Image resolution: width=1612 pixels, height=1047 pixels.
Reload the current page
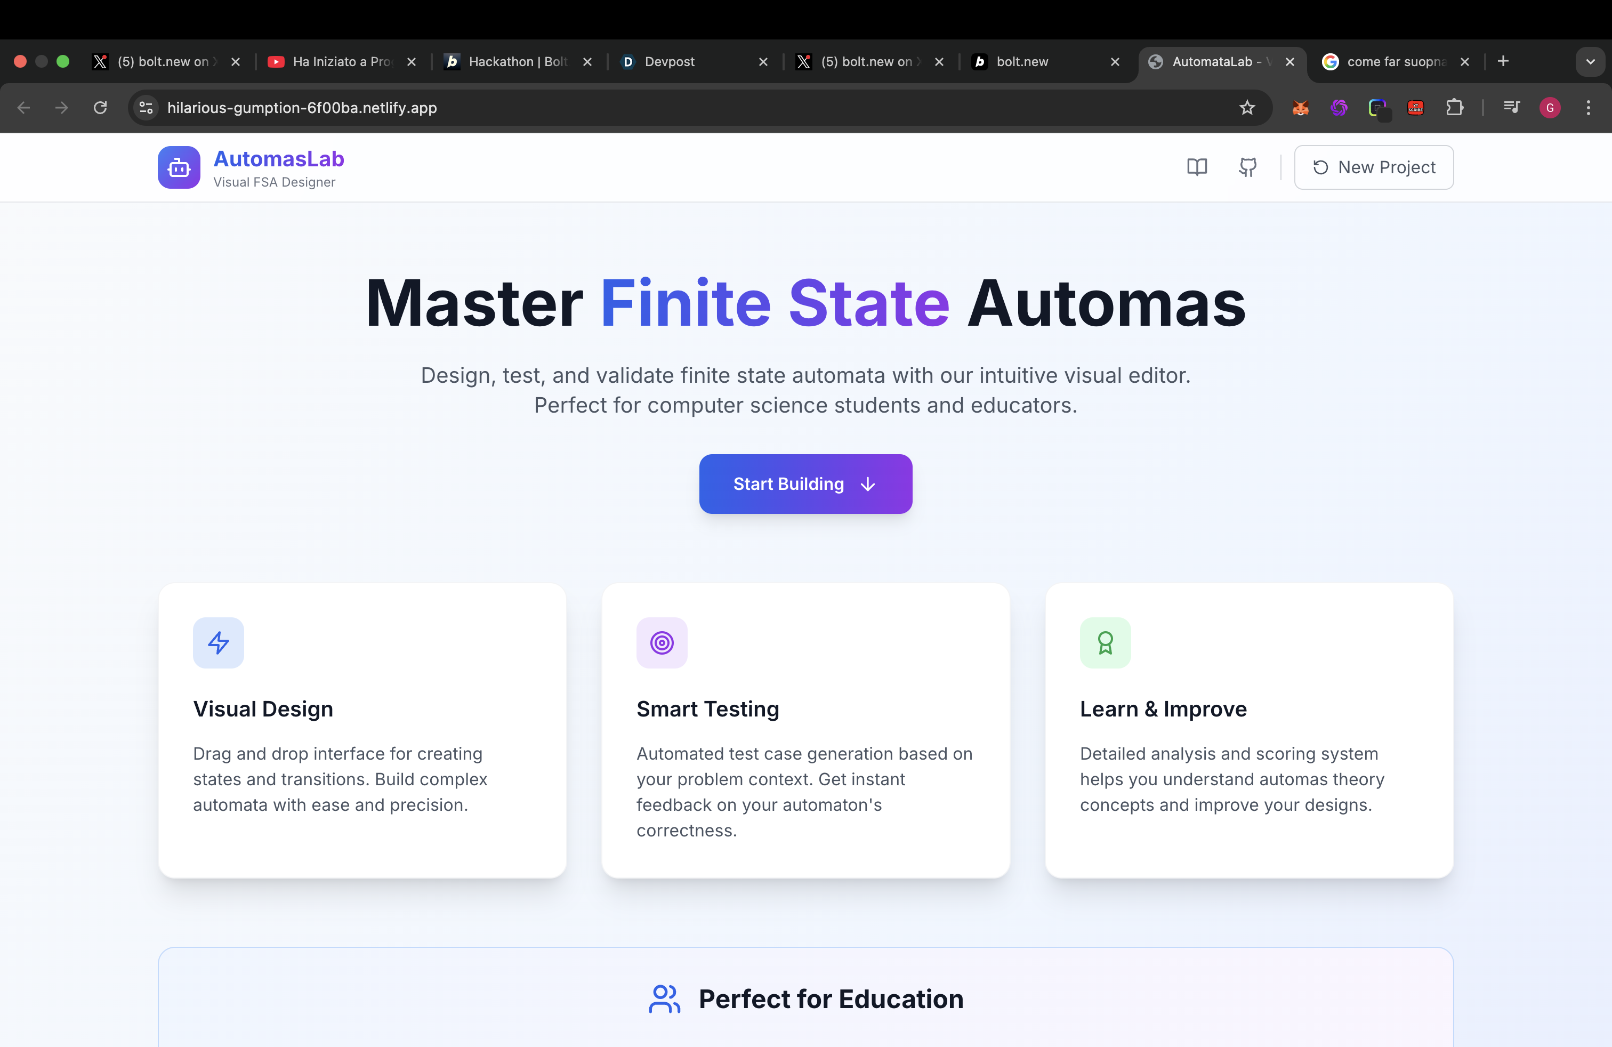(x=100, y=108)
